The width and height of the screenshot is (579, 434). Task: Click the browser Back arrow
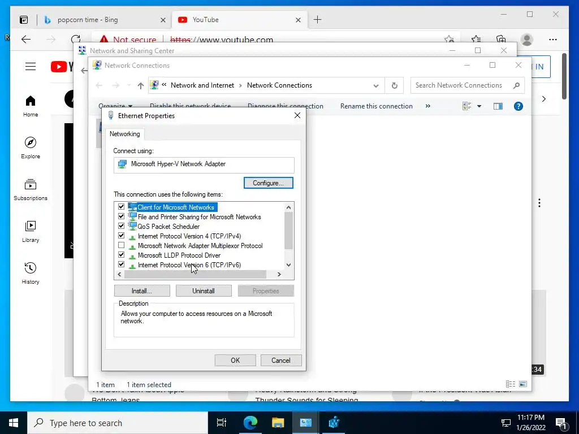26,39
